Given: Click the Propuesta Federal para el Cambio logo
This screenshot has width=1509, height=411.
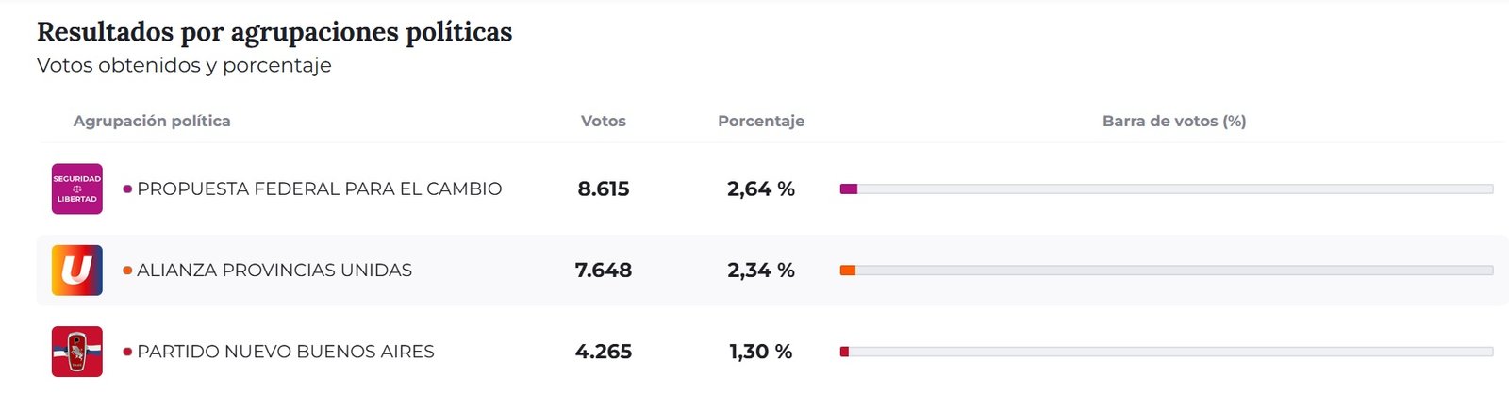Looking at the screenshot, I should click(77, 189).
